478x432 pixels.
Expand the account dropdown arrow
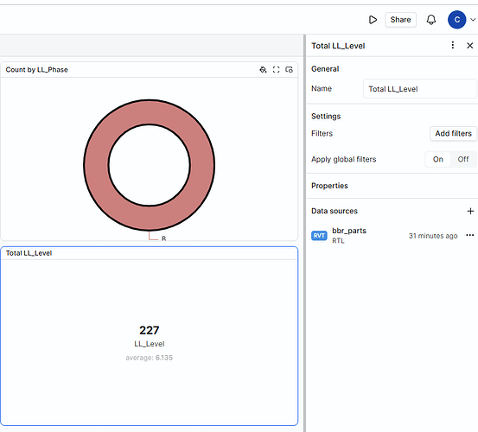coord(473,20)
